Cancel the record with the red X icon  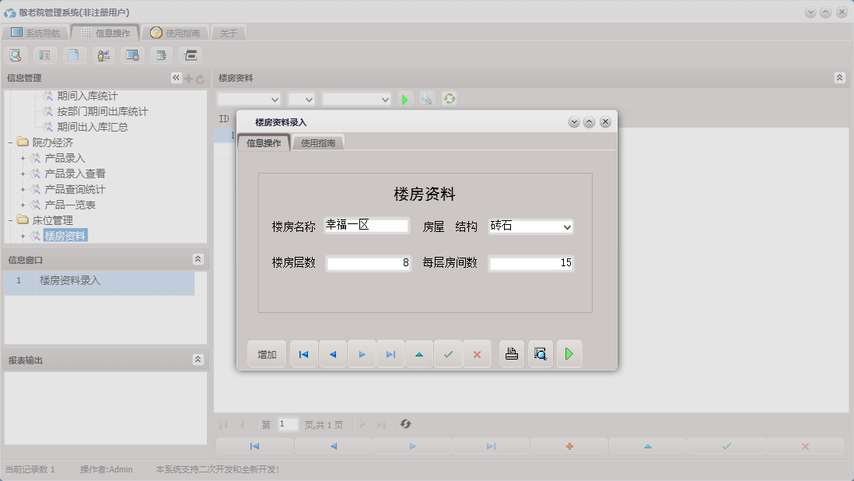(x=477, y=353)
